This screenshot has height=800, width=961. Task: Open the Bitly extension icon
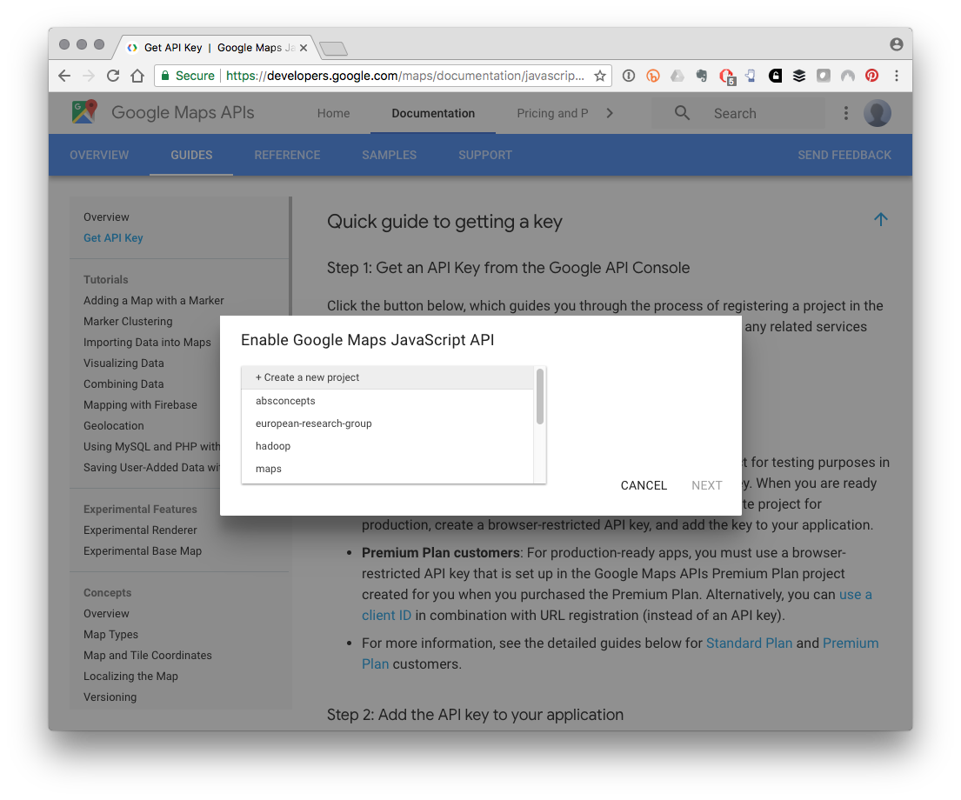[x=653, y=76]
